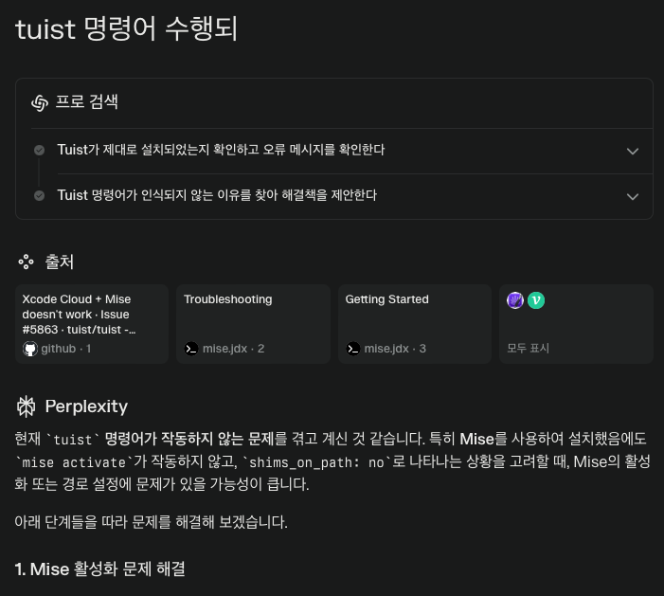This screenshot has width=664, height=596.
Task: Click the 'github · 1' source label
Action: 66,349
